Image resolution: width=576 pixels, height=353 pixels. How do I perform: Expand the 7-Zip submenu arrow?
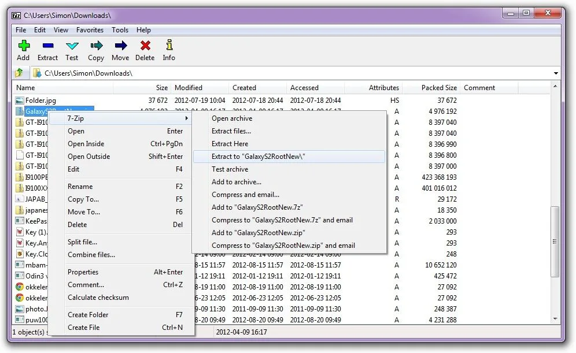point(187,118)
